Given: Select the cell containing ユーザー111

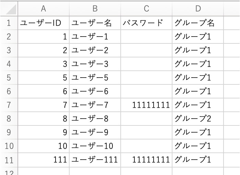Looking at the screenshot, I should pos(95,160).
